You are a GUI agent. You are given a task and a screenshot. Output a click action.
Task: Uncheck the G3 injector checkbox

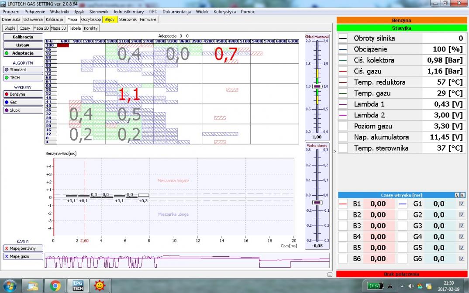pos(462,226)
